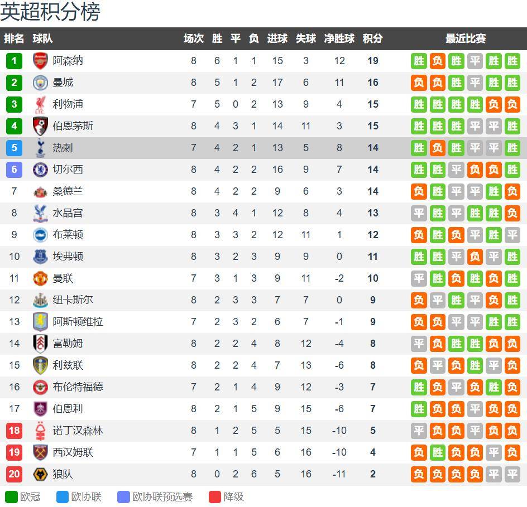This screenshot has width=527, height=507.
Task: Click the Newcastle (纽卡斯尔) crest icon
Action: click(40, 300)
